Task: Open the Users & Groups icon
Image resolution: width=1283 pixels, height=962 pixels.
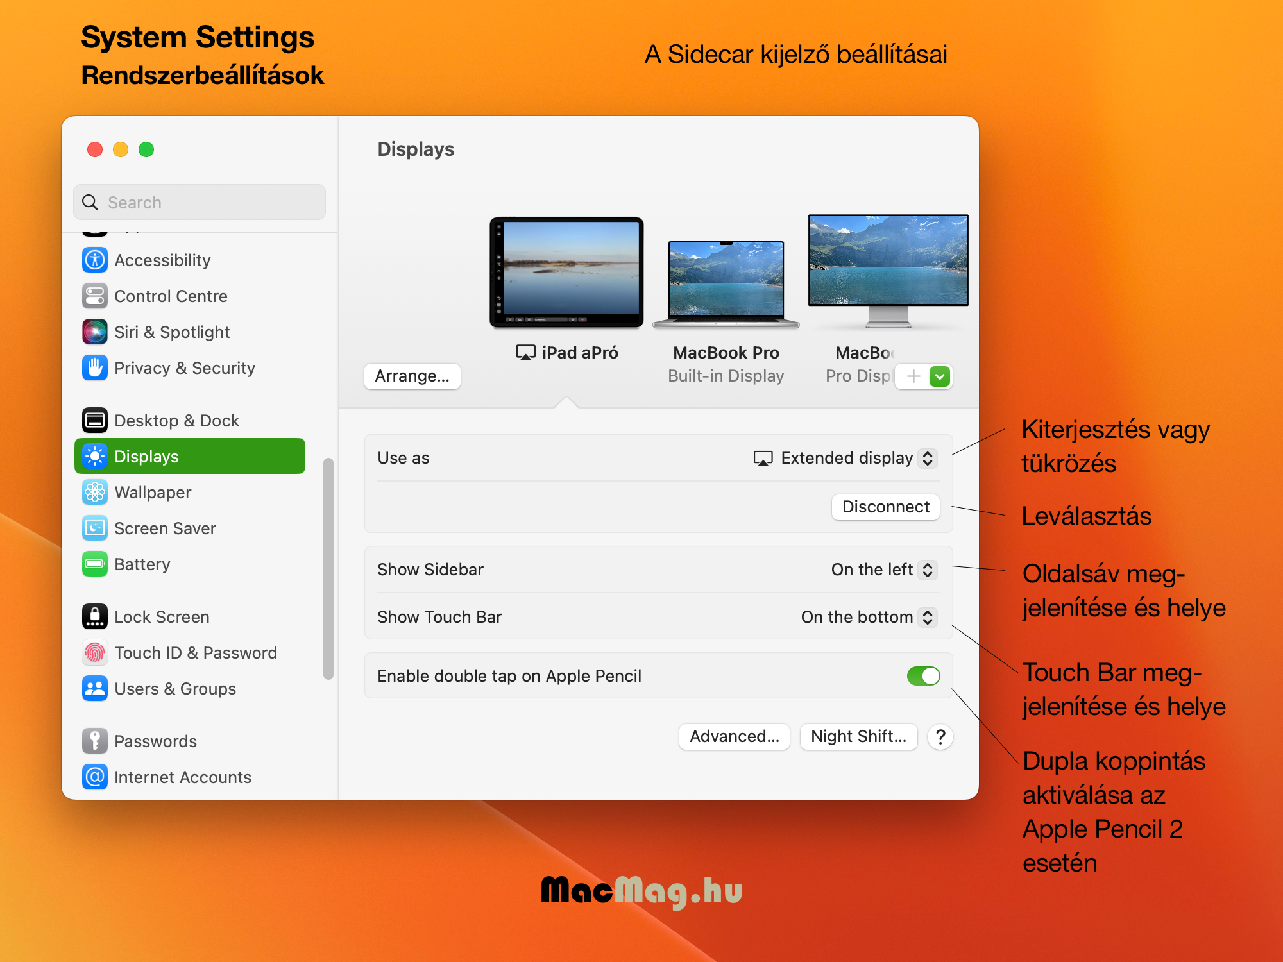Action: 95,689
